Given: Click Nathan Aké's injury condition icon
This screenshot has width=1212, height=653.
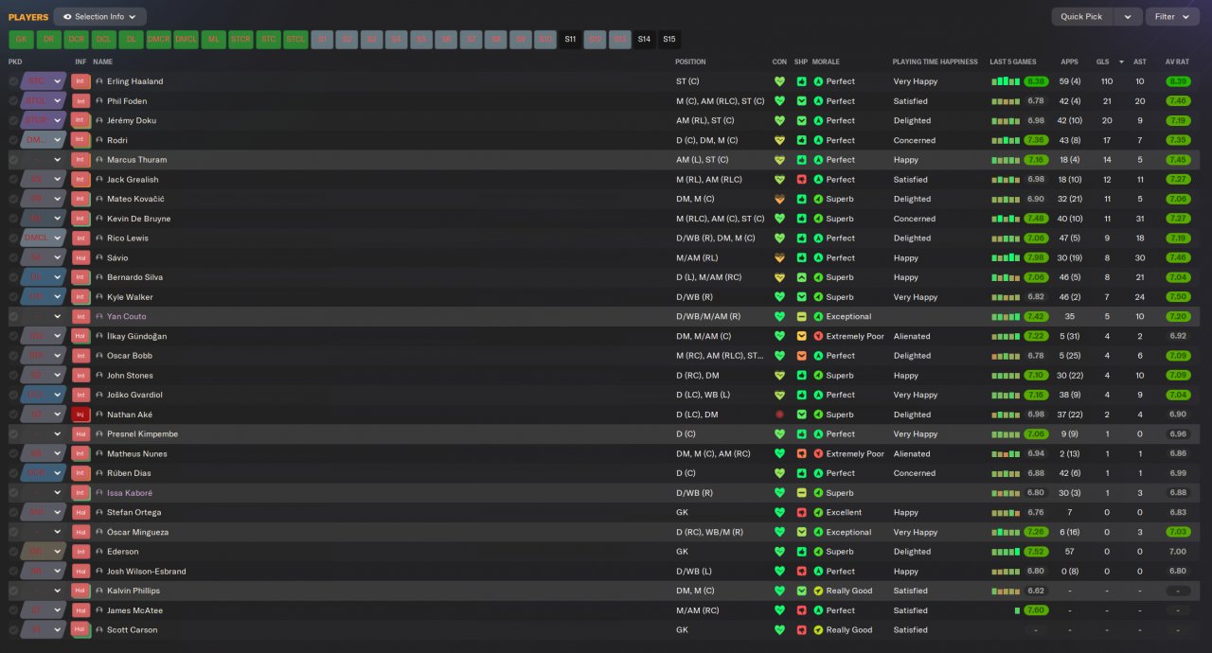Looking at the screenshot, I should tap(780, 415).
